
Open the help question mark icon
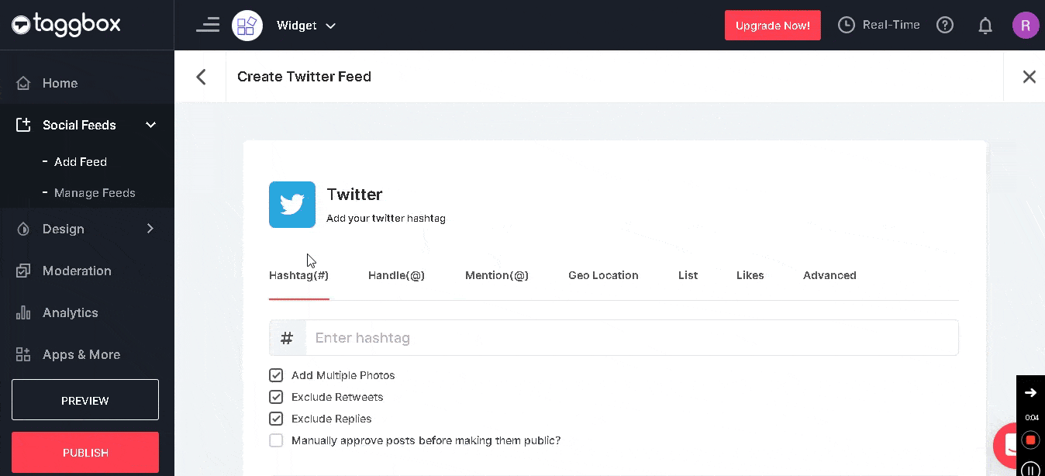pos(945,25)
